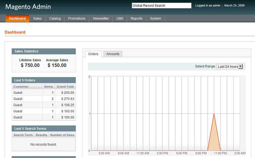Click the Average Sales $ 150.00 value

[57, 65]
